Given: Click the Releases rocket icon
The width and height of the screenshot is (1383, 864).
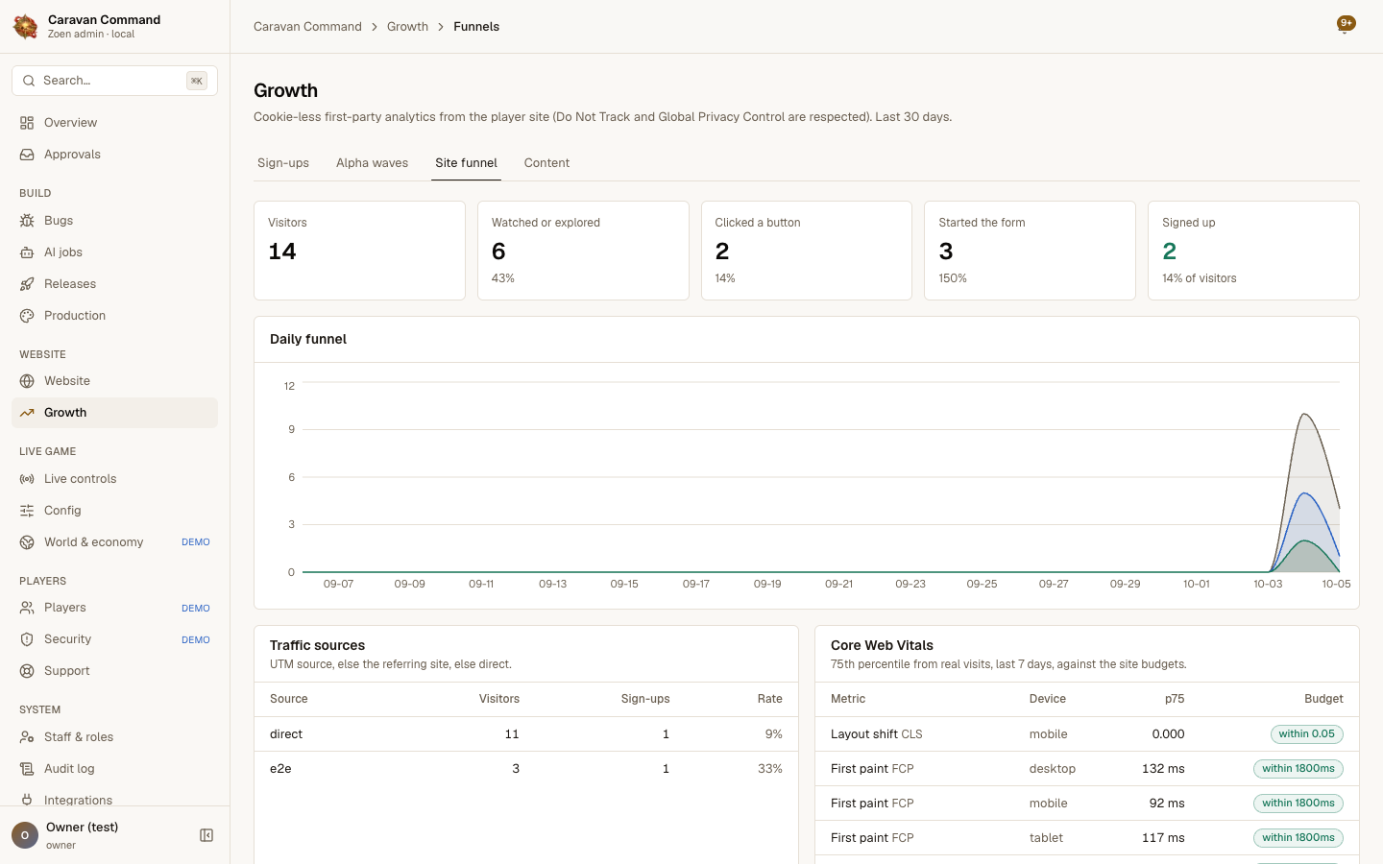Looking at the screenshot, I should 27,284.
